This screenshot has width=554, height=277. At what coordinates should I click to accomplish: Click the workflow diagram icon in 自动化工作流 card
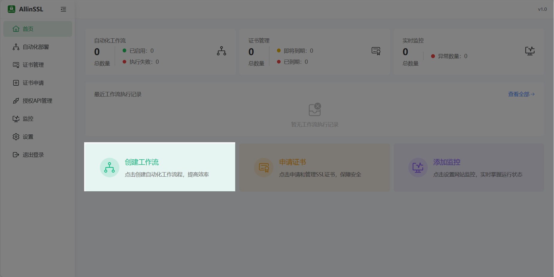(221, 51)
